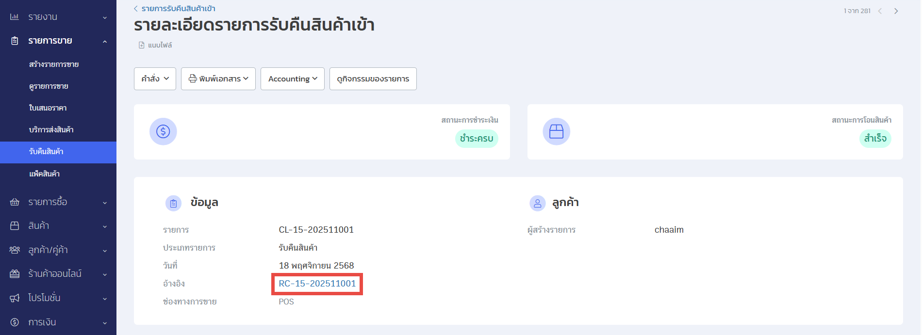This screenshot has height=335, width=922.
Task: Go to previous record with left arrow
Action: [880, 11]
